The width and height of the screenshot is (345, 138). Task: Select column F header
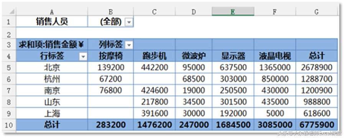pyautogui.click(x=275, y=11)
